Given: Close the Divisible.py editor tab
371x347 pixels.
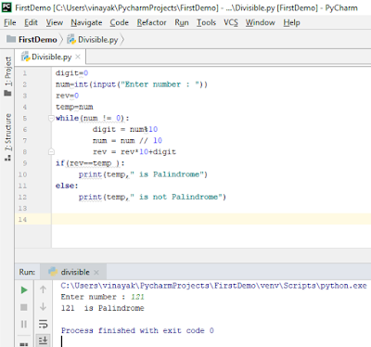Looking at the screenshot, I should pos(78,57).
